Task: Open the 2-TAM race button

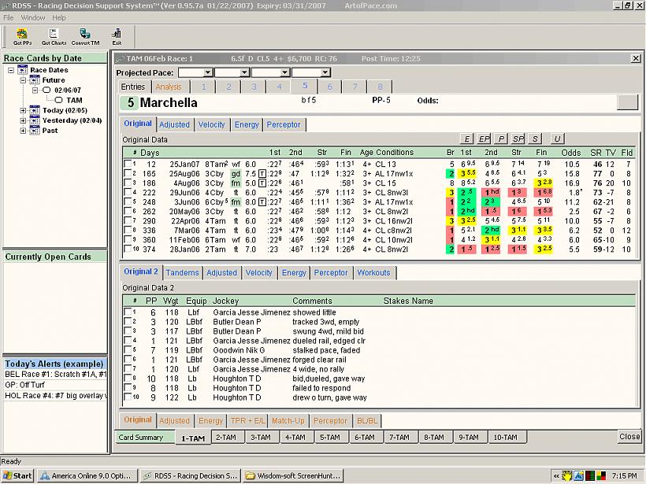Action: [x=226, y=437]
